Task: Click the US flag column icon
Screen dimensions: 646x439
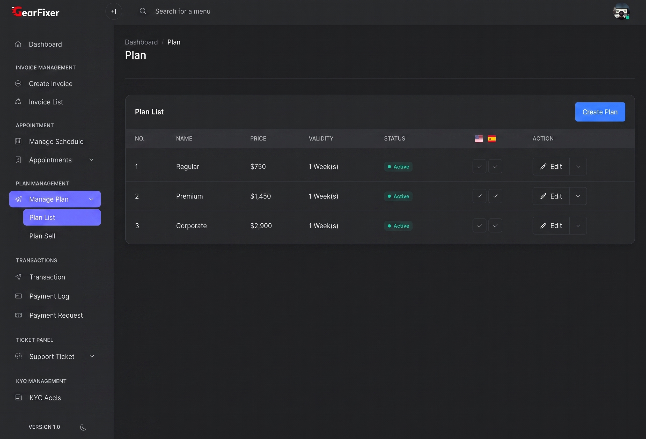Action: (x=479, y=138)
